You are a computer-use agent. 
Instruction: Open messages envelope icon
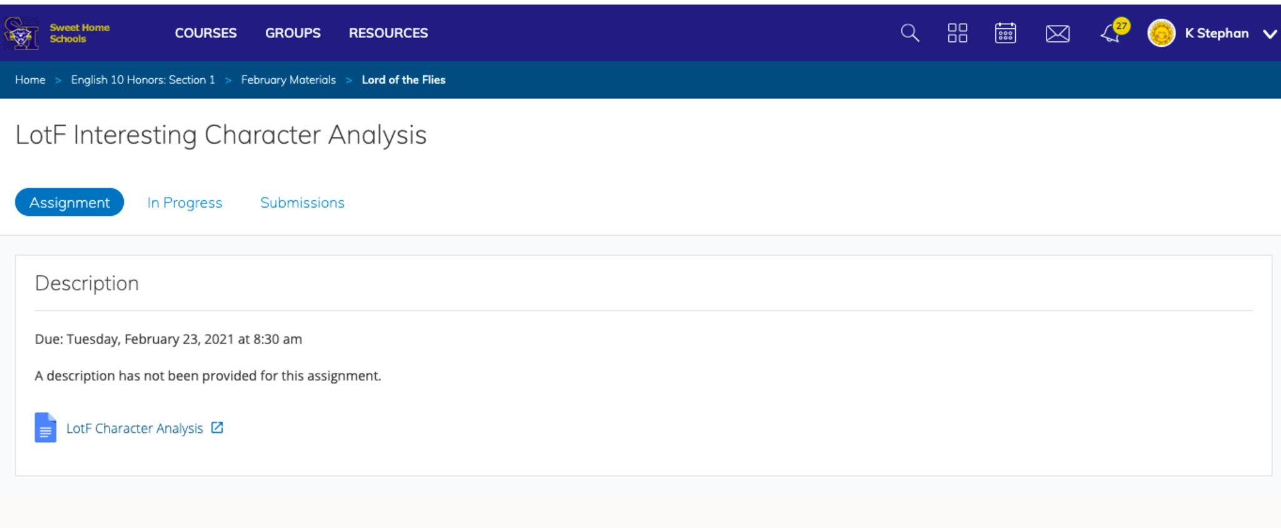(1057, 34)
